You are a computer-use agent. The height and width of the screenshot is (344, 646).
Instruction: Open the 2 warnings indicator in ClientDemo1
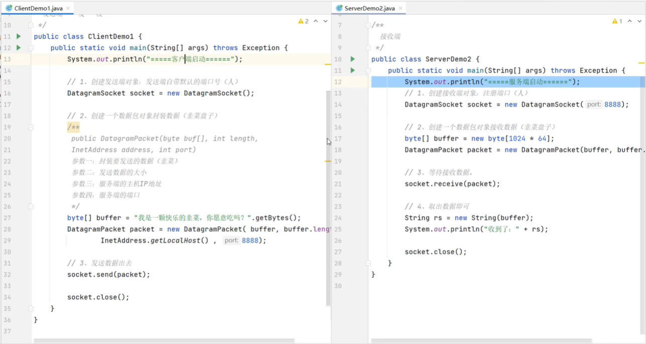[x=303, y=22]
